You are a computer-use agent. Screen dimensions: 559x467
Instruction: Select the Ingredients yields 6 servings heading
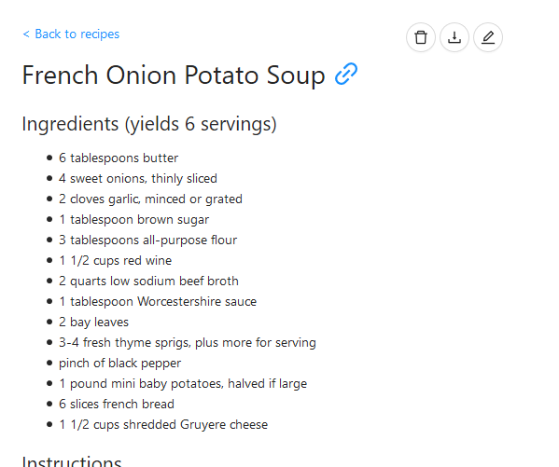click(149, 124)
